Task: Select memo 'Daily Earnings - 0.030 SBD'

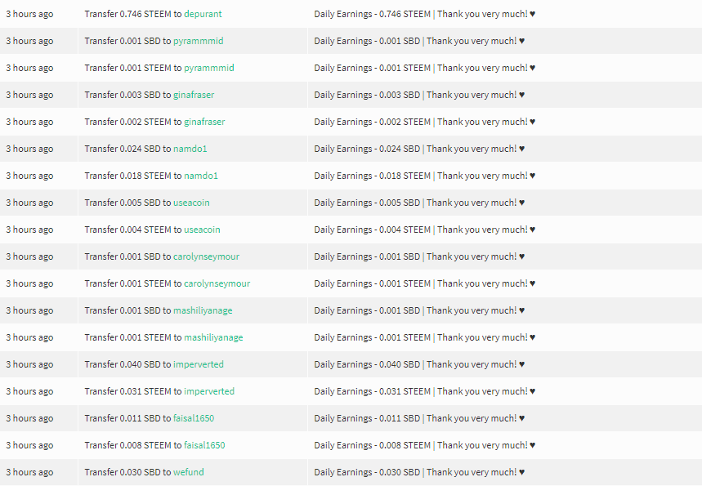Action: tap(367, 472)
